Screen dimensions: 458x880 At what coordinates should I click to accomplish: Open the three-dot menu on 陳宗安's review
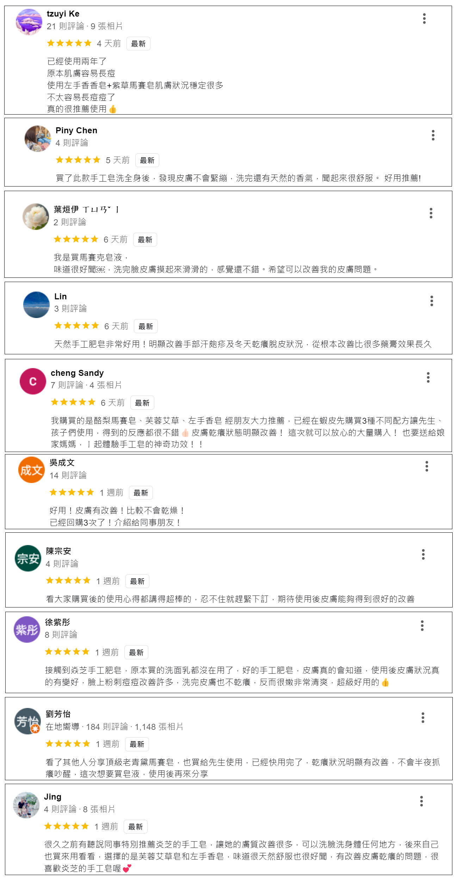click(423, 554)
